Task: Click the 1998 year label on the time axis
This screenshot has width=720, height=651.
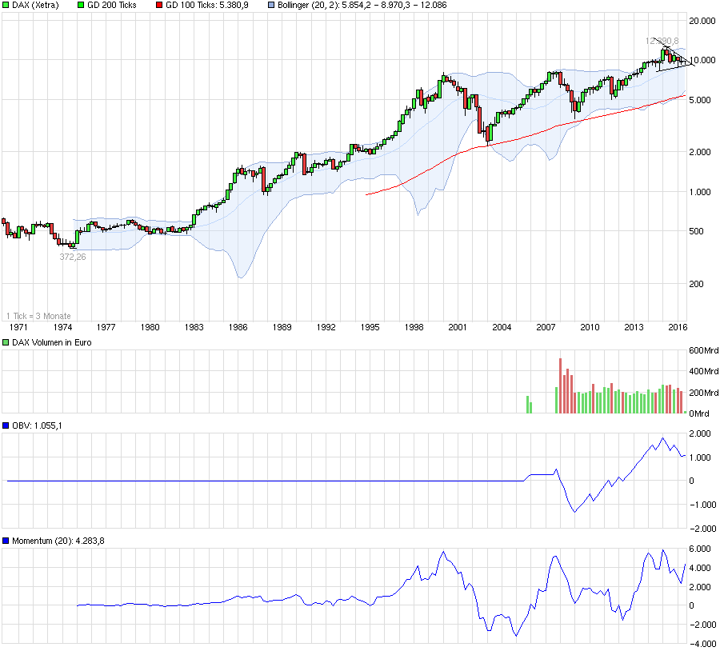Action: (x=414, y=327)
